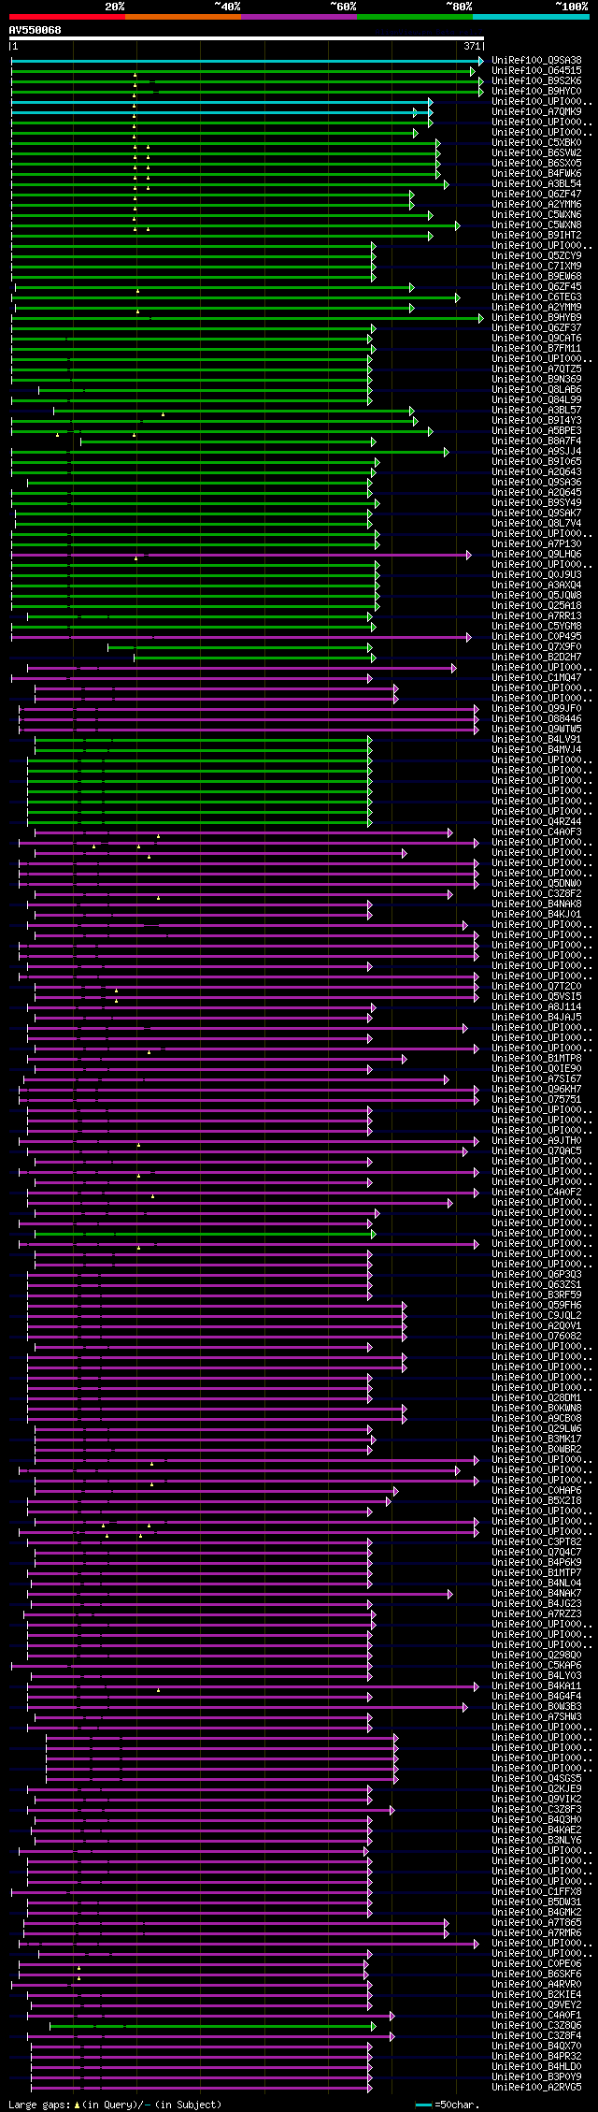The image size is (598, 2112).
Task: Open hit UniRef100_Q9CAT6
Action: [x=536, y=338]
